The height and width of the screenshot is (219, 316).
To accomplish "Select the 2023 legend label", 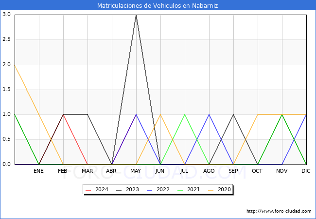I will pyautogui.click(x=132, y=190).
